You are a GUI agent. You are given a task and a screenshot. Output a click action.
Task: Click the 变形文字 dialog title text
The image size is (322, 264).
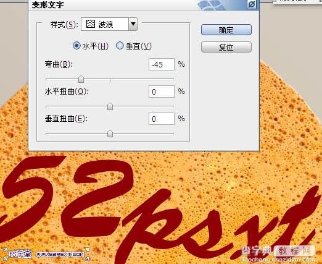pyautogui.click(x=47, y=4)
